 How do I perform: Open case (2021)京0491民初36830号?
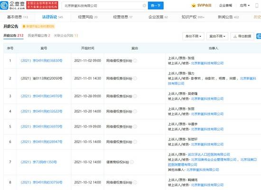click(41, 61)
